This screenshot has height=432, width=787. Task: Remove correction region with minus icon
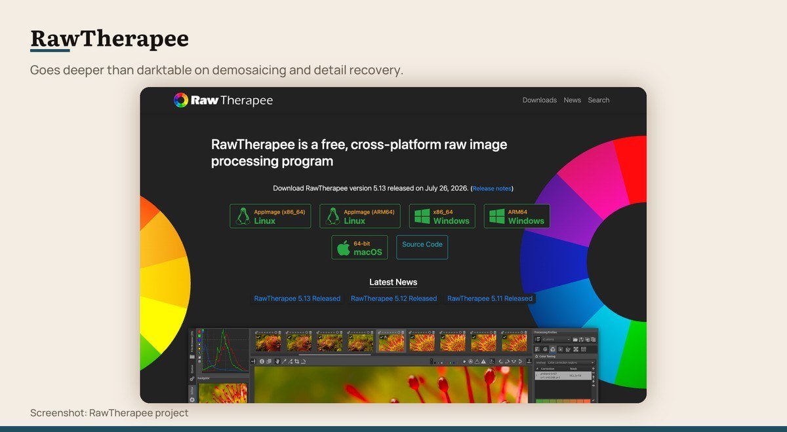594,373
